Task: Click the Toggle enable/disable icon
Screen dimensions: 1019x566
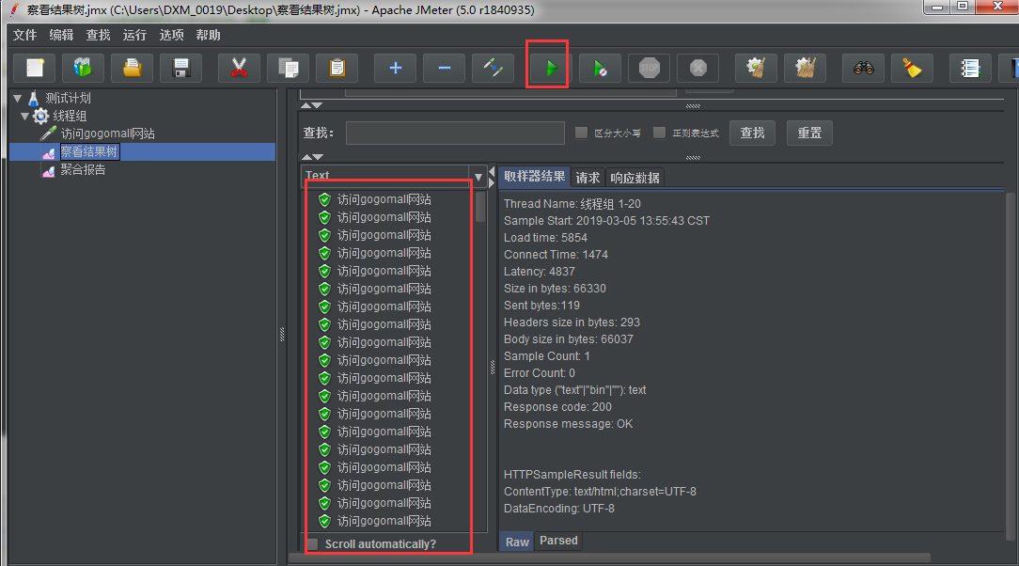Action: [x=493, y=68]
